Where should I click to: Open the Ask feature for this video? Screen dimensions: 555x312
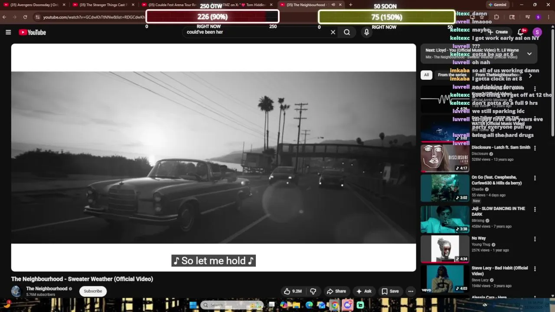pyautogui.click(x=364, y=291)
